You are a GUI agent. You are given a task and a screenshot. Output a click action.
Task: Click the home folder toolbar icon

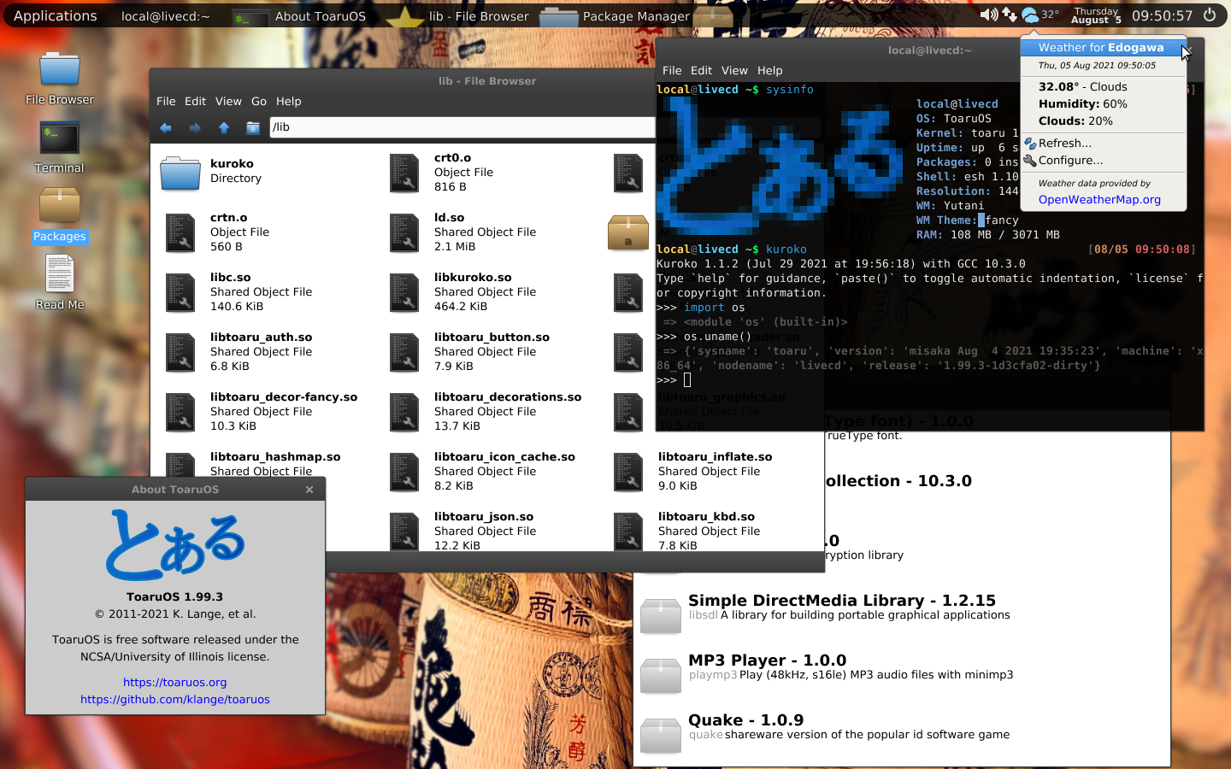coord(253,128)
